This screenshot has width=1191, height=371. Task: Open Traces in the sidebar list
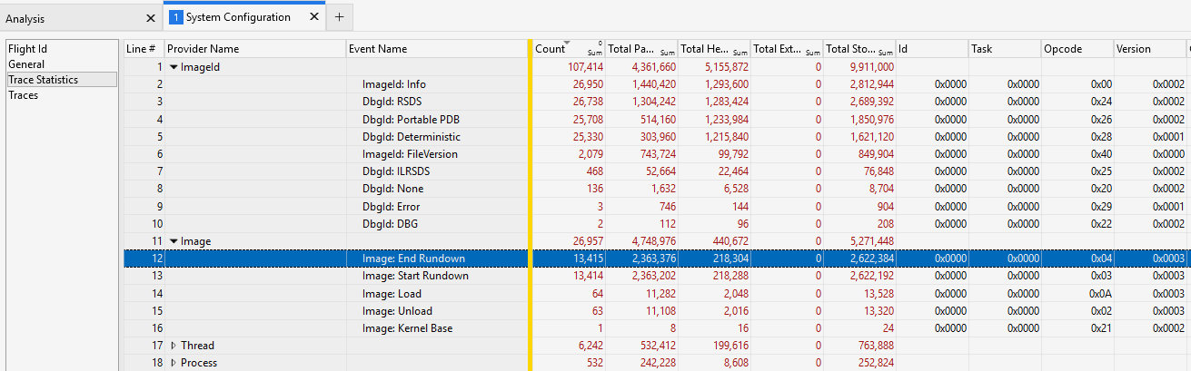(x=62, y=95)
